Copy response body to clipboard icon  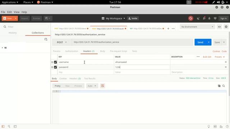pos(219,86)
